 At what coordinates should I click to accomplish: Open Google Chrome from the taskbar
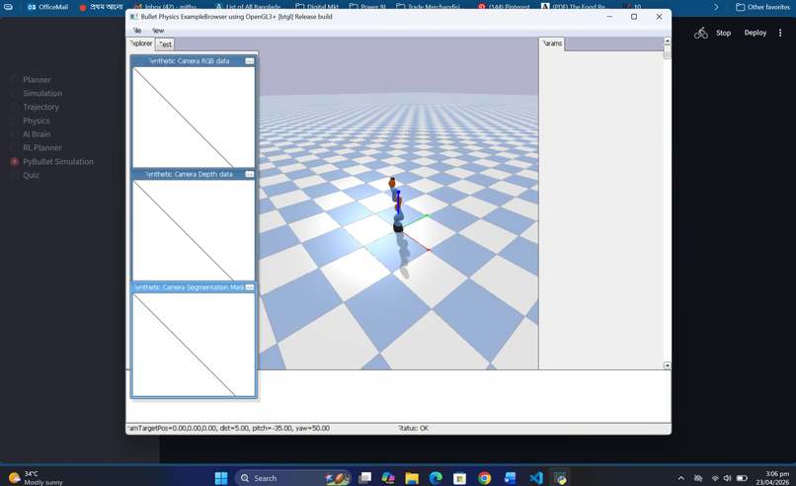point(484,478)
